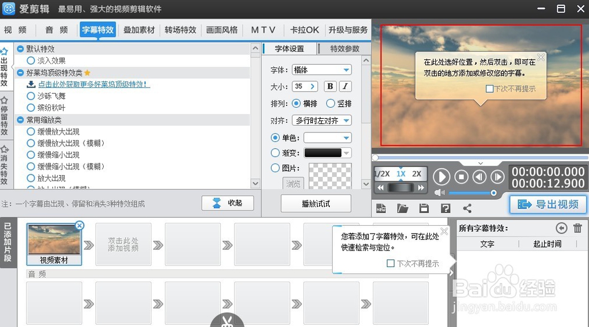Select the 沙砾飞舞 effect
This screenshot has width=589, height=327.
click(31, 96)
